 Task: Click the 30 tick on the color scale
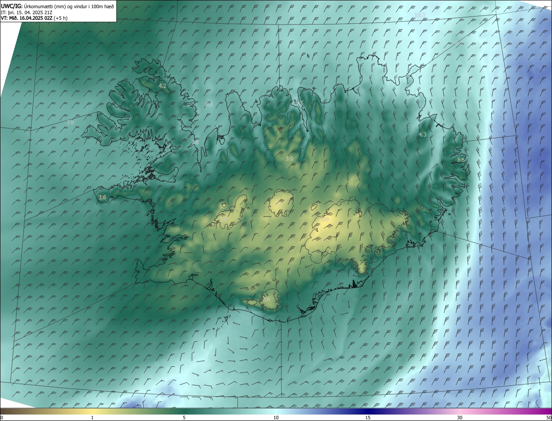click(460, 418)
